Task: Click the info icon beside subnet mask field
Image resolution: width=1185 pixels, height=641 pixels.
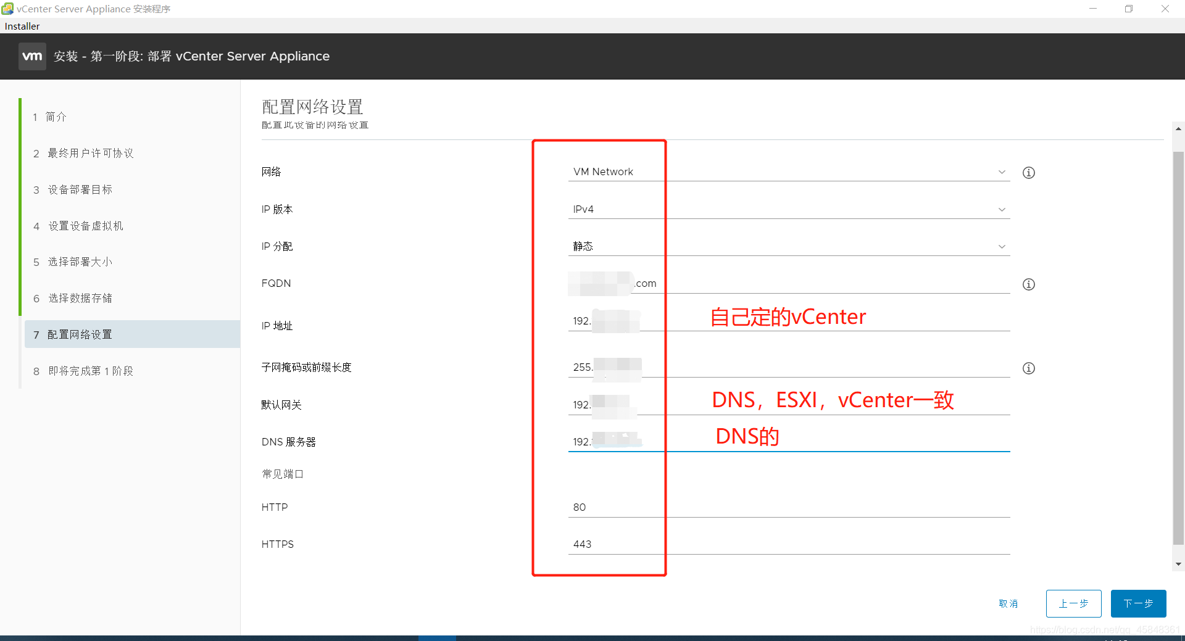Action: (x=1028, y=368)
